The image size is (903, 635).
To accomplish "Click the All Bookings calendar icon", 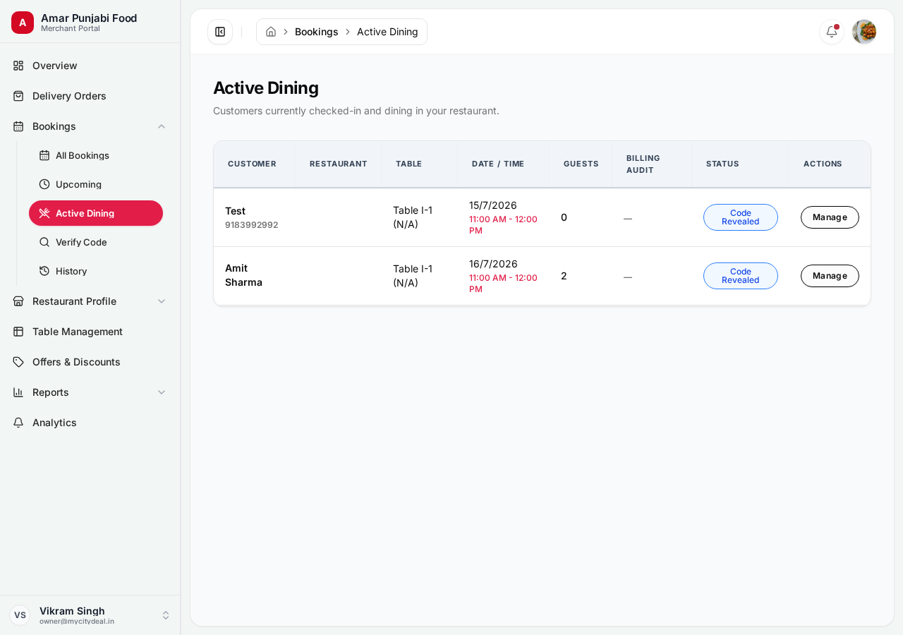I will click(x=44, y=155).
